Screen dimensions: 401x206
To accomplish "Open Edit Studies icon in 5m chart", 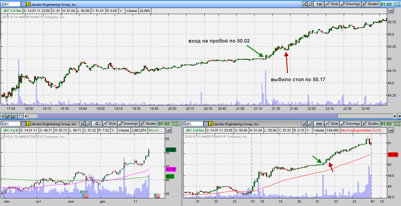I will tap(305, 124).
